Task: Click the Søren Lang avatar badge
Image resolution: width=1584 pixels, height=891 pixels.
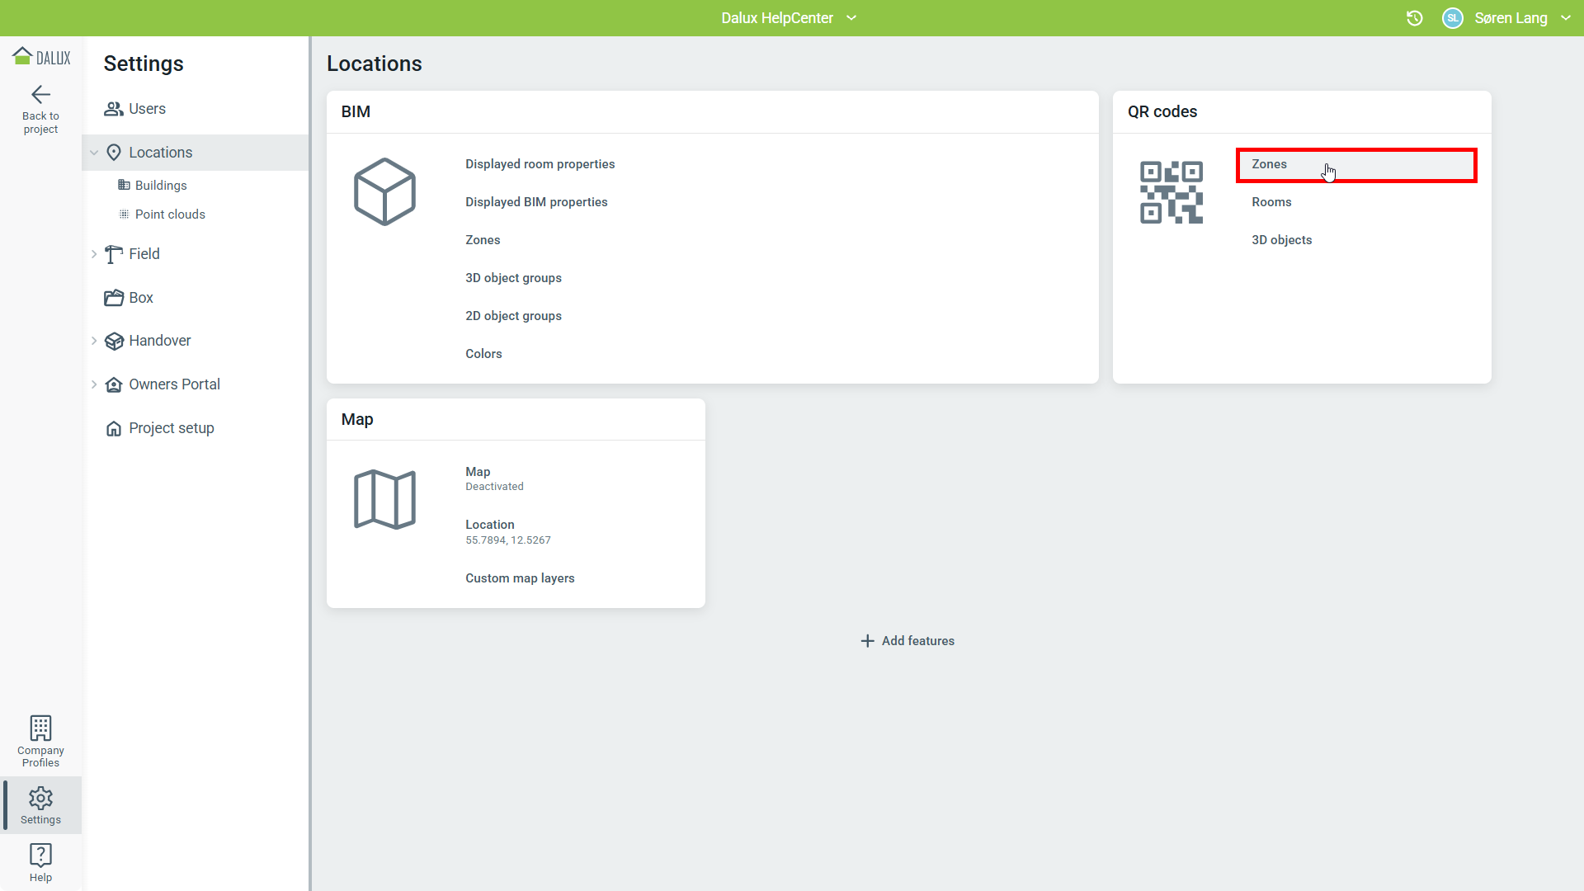Action: 1452,18
